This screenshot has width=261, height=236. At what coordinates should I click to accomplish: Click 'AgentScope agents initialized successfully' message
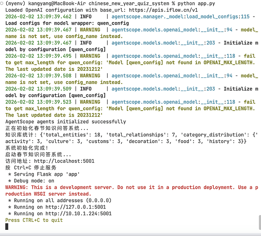point(66,122)
